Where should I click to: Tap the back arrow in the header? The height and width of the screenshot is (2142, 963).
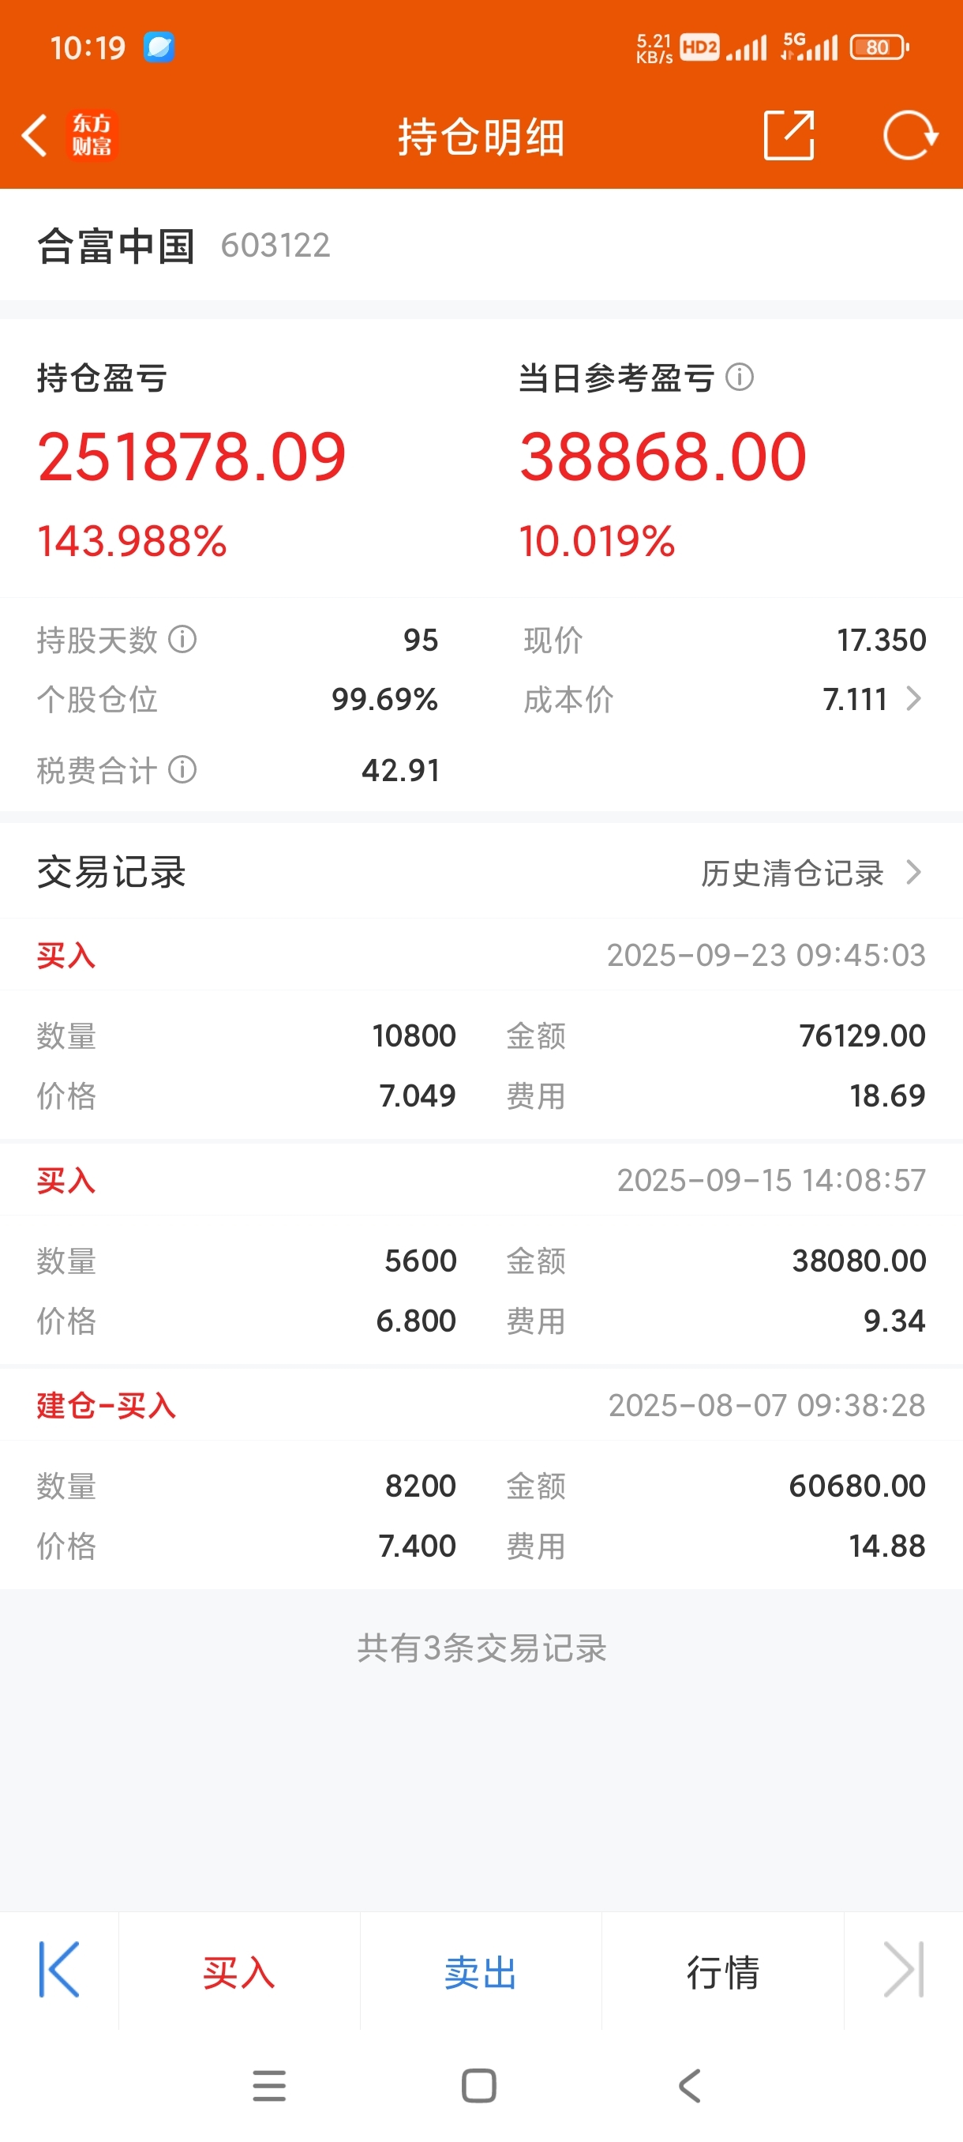coord(34,136)
